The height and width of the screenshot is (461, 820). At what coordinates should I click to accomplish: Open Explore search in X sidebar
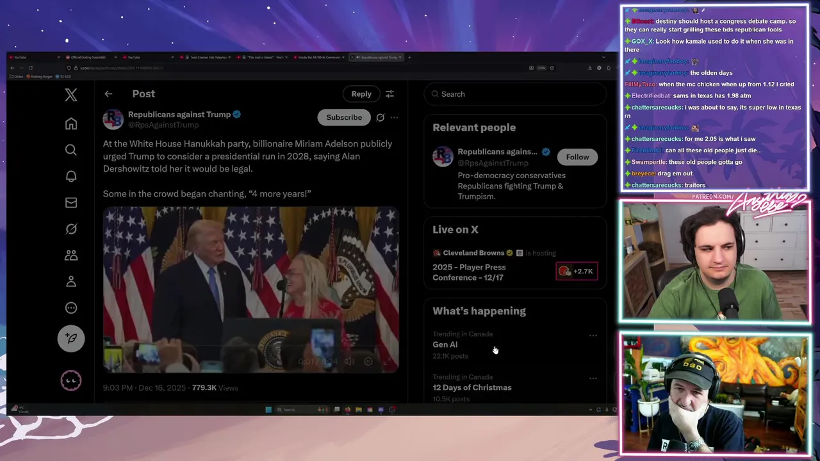(71, 150)
